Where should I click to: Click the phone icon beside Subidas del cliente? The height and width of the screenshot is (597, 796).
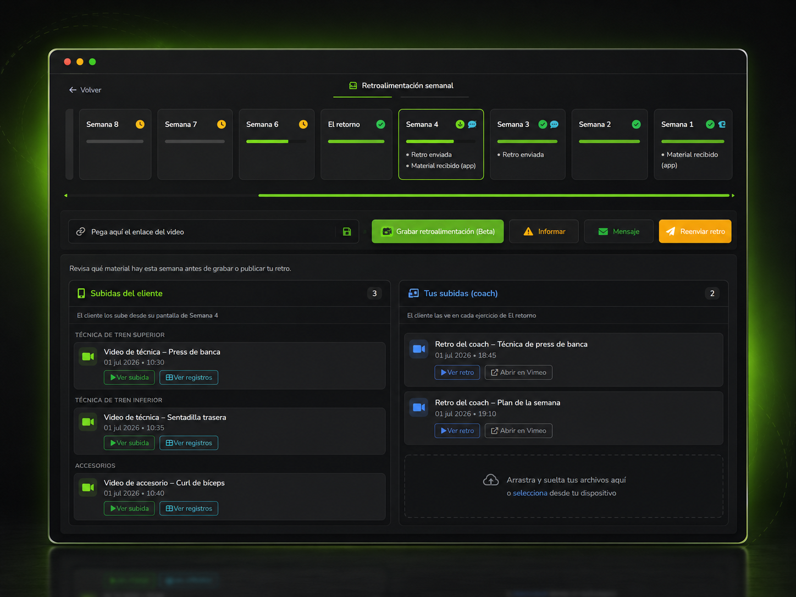(81, 293)
